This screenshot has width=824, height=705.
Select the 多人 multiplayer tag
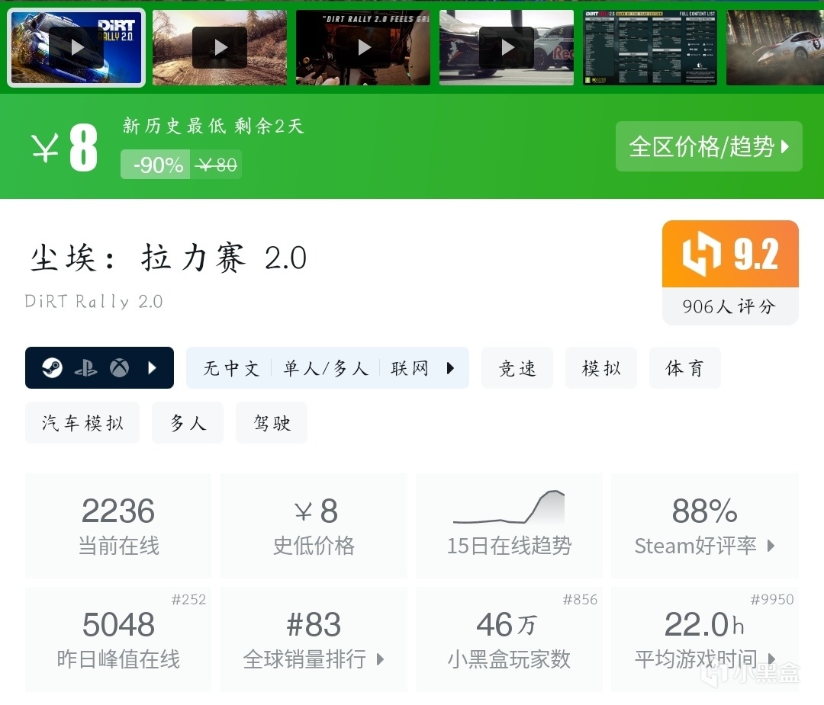pyautogui.click(x=188, y=422)
